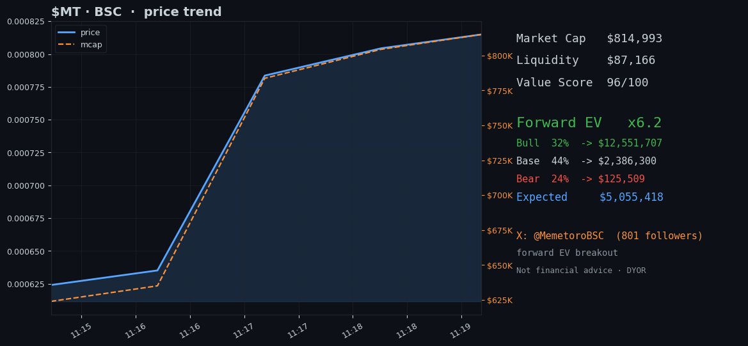This screenshot has width=748, height=346.
Task: Click the $725K right axis label
Action: 500,161
